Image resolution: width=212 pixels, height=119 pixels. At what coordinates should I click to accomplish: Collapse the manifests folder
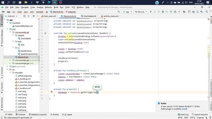tap(7, 23)
